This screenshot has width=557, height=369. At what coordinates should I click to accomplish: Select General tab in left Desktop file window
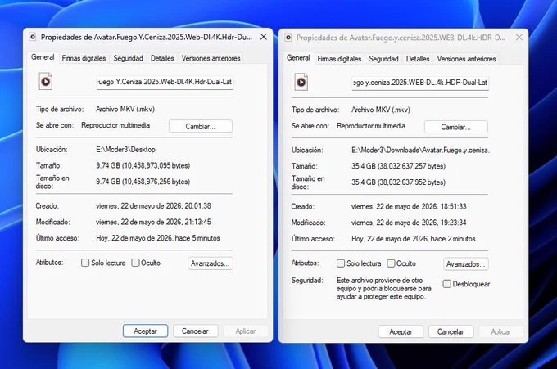point(43,57)
